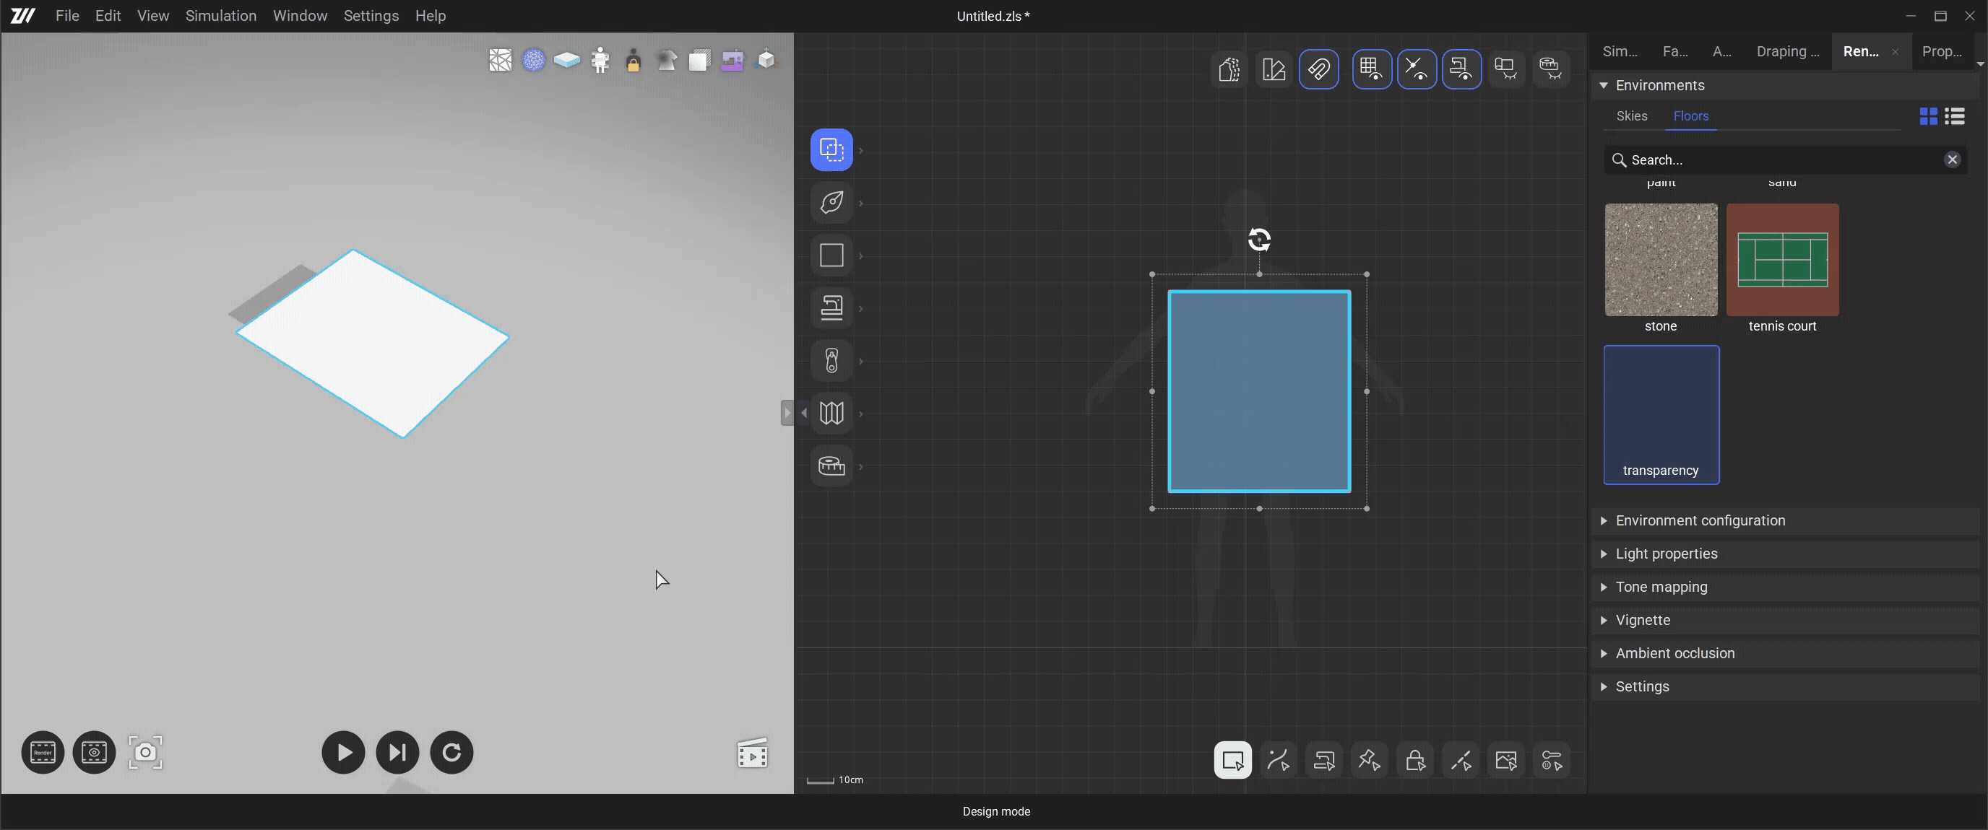Select the fold pleats tool in left toolbar
This screenshot has width=1988, height=830.
831,413
